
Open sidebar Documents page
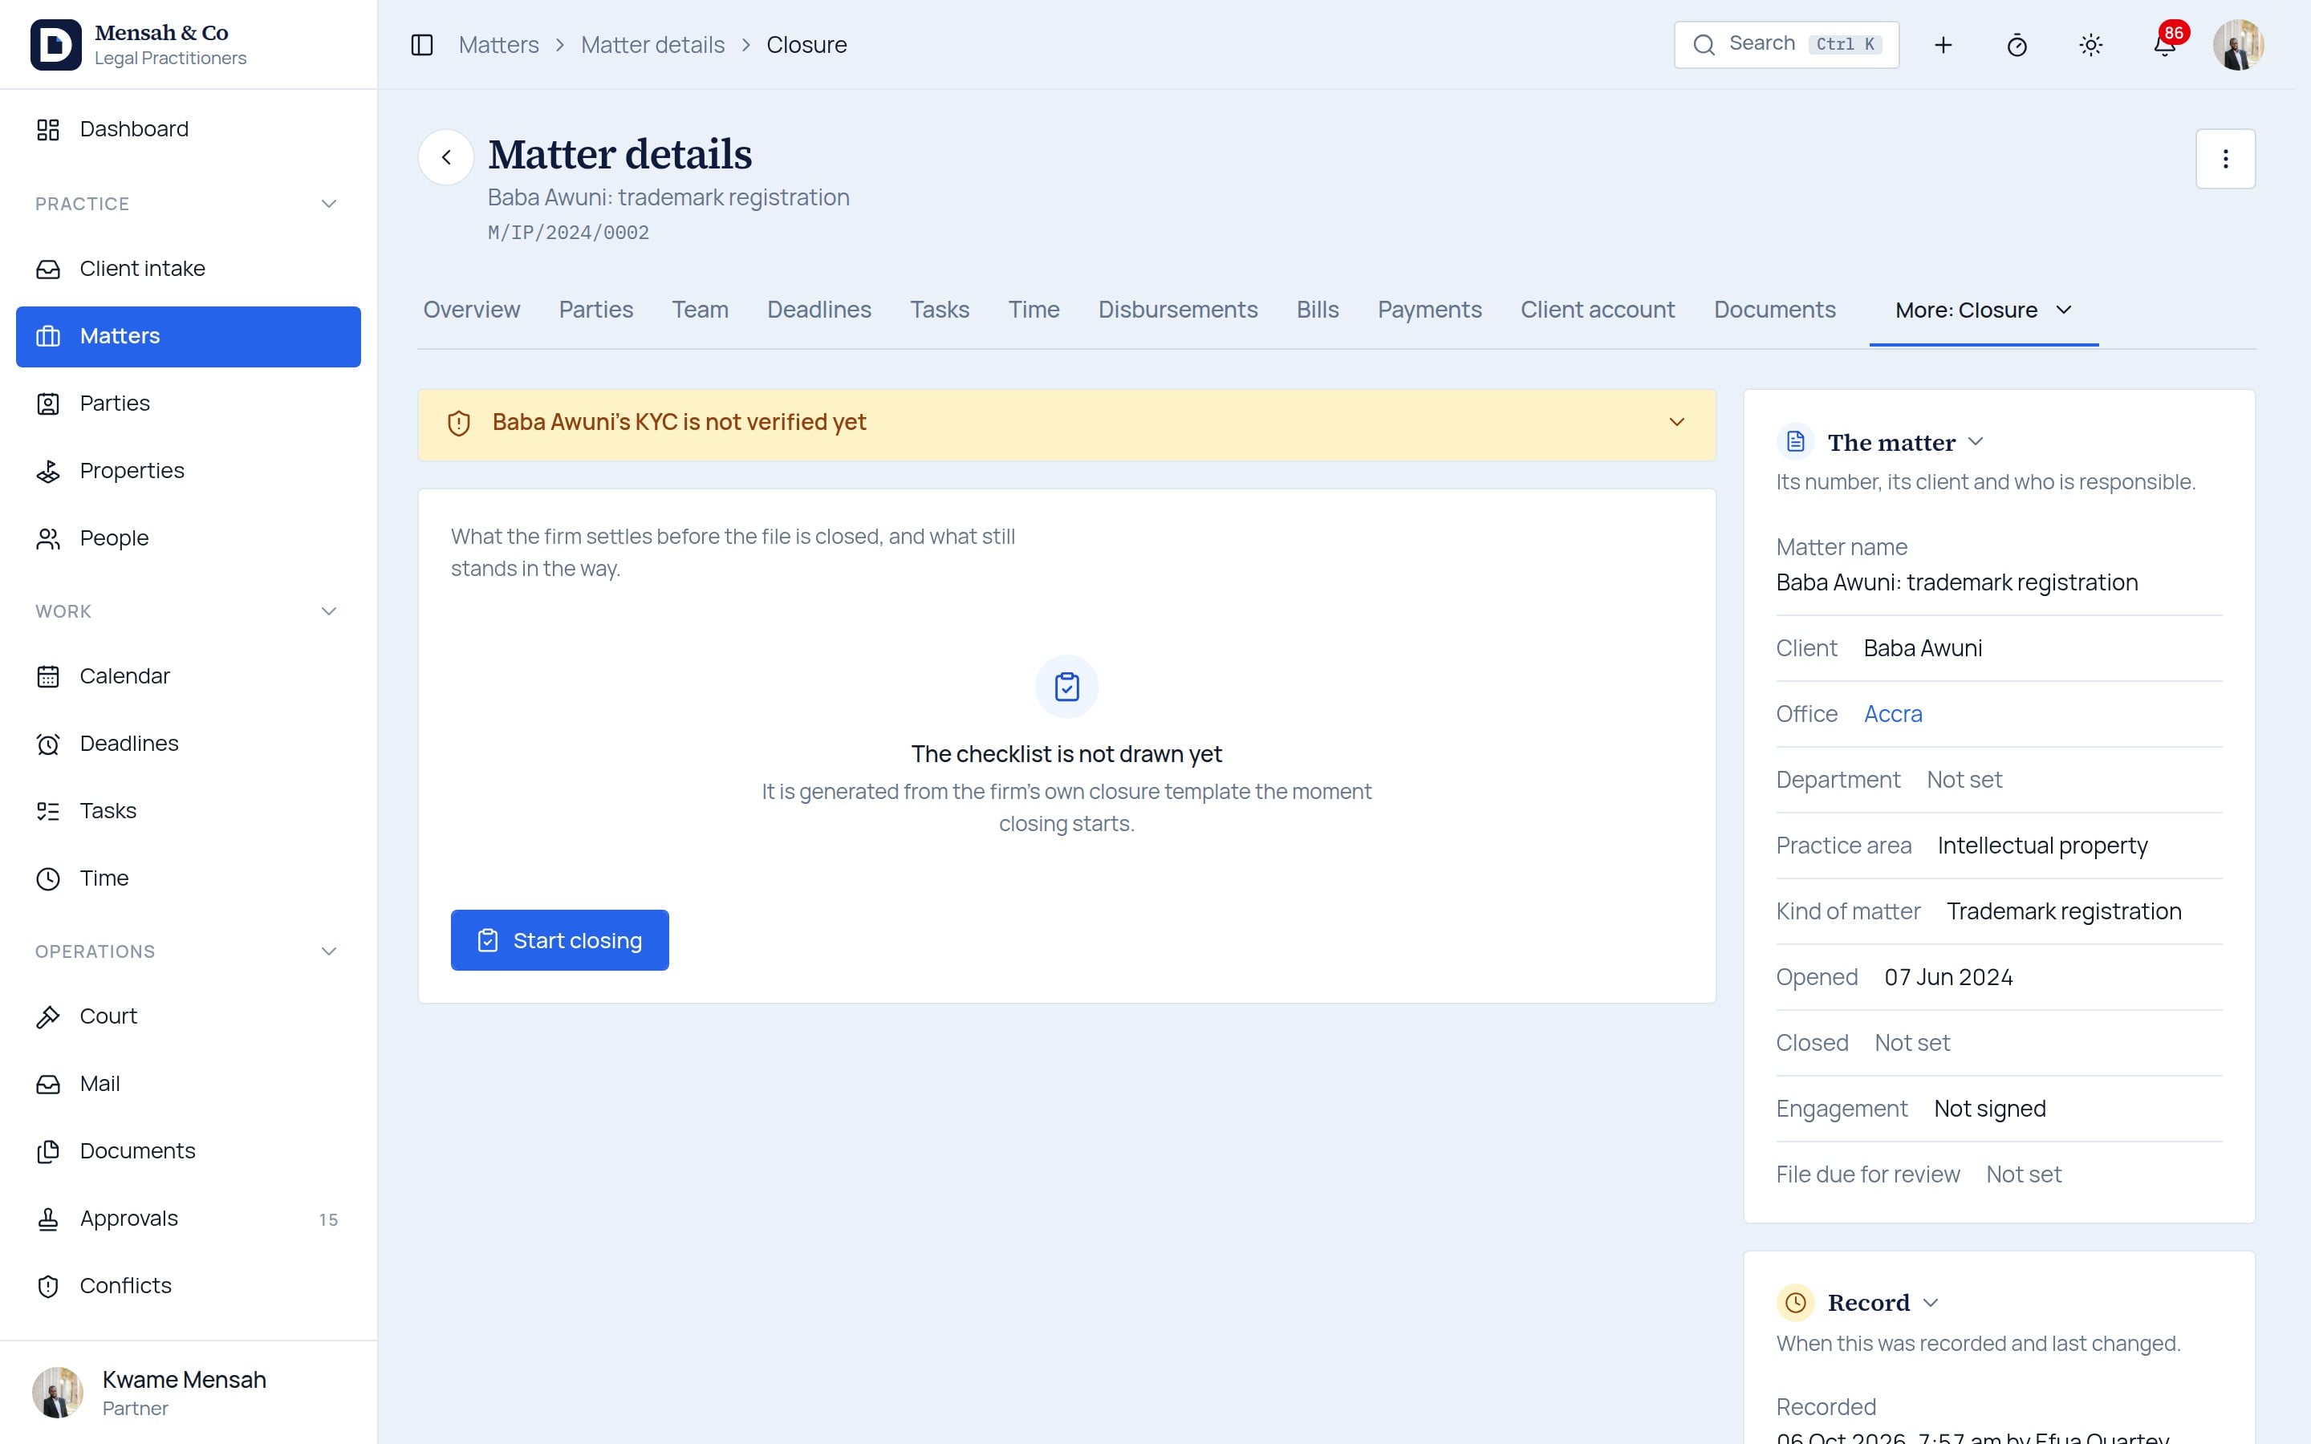[188, 1151]
